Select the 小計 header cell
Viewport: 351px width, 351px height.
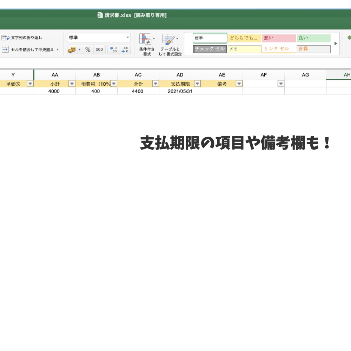click(x=55, y=84)
